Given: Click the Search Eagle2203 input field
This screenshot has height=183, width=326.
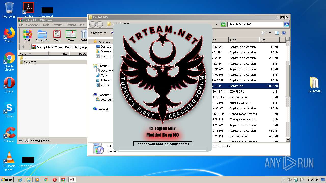Looking at the screenshot, I should pyautogui.click(x=255, y=24).
